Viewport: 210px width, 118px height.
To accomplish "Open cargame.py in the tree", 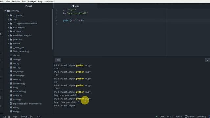I will tap(18, 71).
